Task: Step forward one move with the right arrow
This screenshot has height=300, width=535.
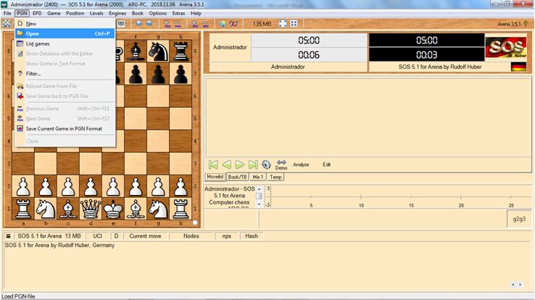Action: pos(240,164)
